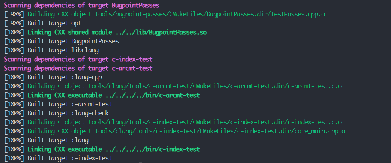Click the 'Built target BugpointPasses' line
The image size is (391, 163).
click(61, 41)
